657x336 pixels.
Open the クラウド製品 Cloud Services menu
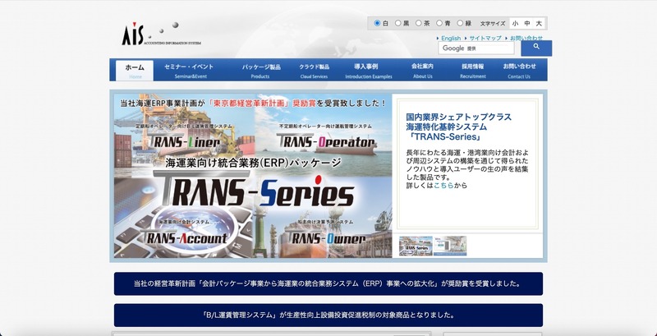click(x=314, y=70)
